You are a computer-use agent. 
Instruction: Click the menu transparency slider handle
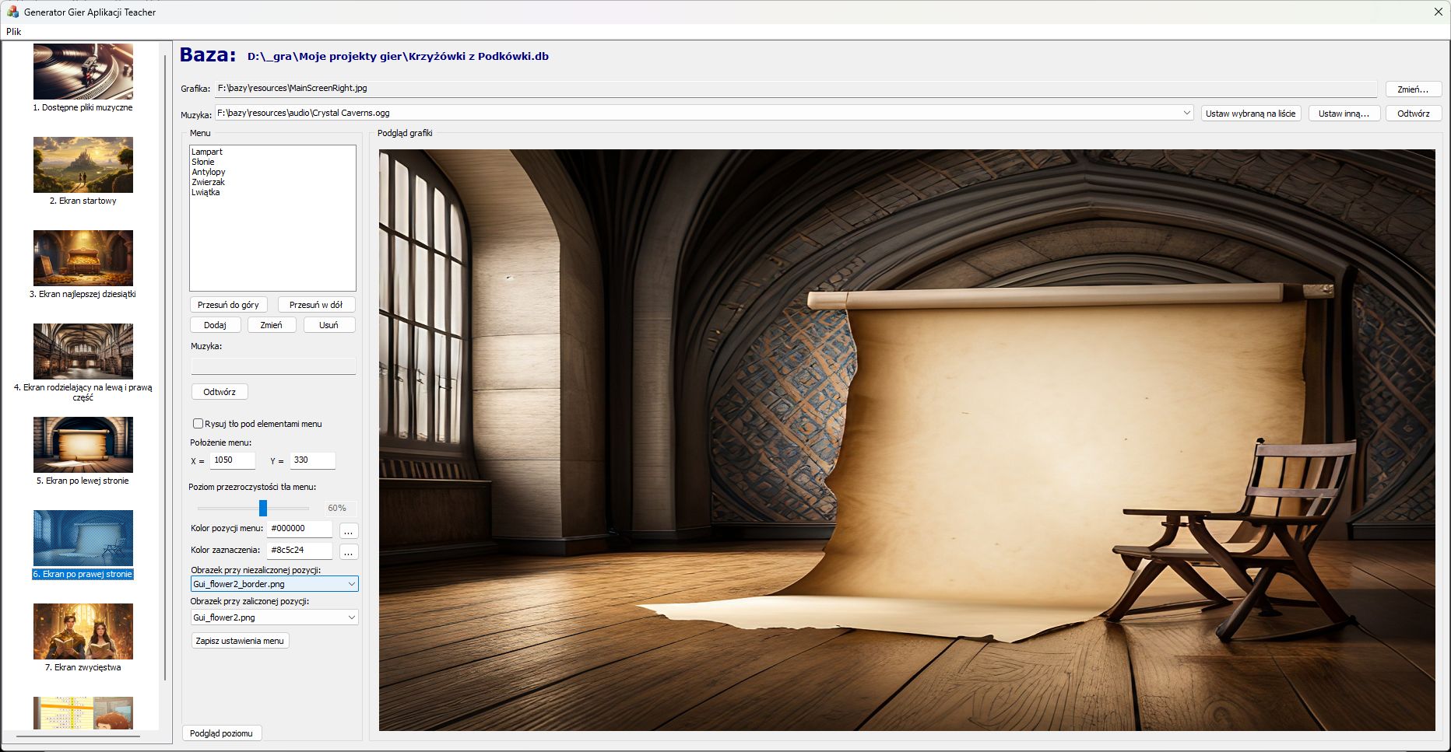263,508
